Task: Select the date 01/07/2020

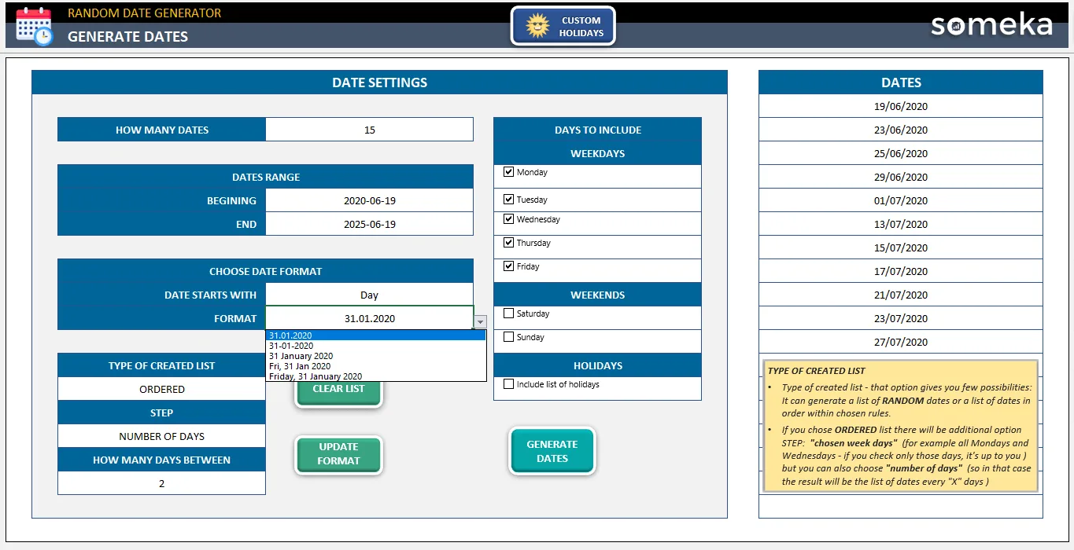Action: click(901, 200)
